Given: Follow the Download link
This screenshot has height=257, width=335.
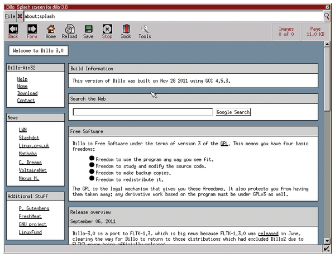Looking at the screenshot, I should click(x=27, y=93).
